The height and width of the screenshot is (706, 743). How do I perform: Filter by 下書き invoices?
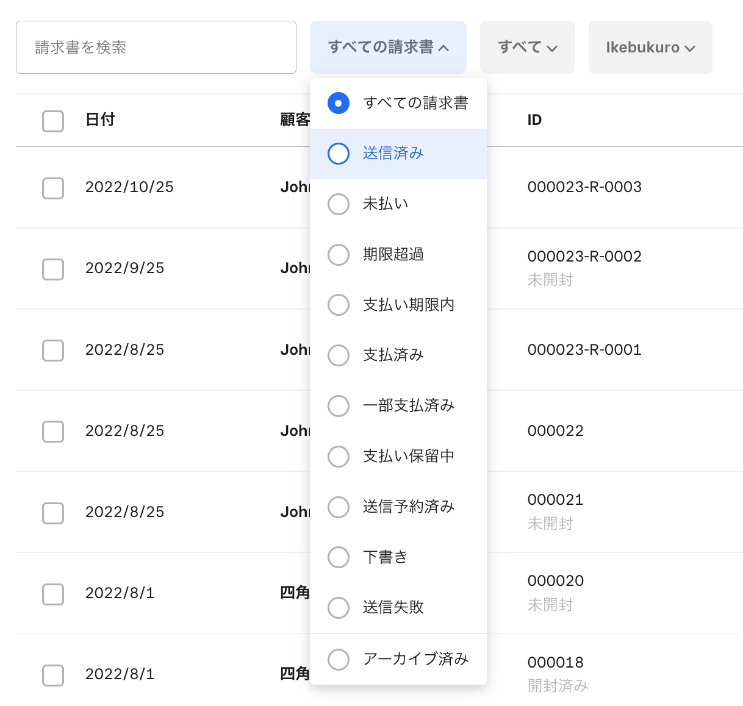coord(385,557)
